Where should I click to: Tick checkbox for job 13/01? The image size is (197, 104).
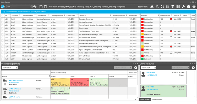click(2, 53)
